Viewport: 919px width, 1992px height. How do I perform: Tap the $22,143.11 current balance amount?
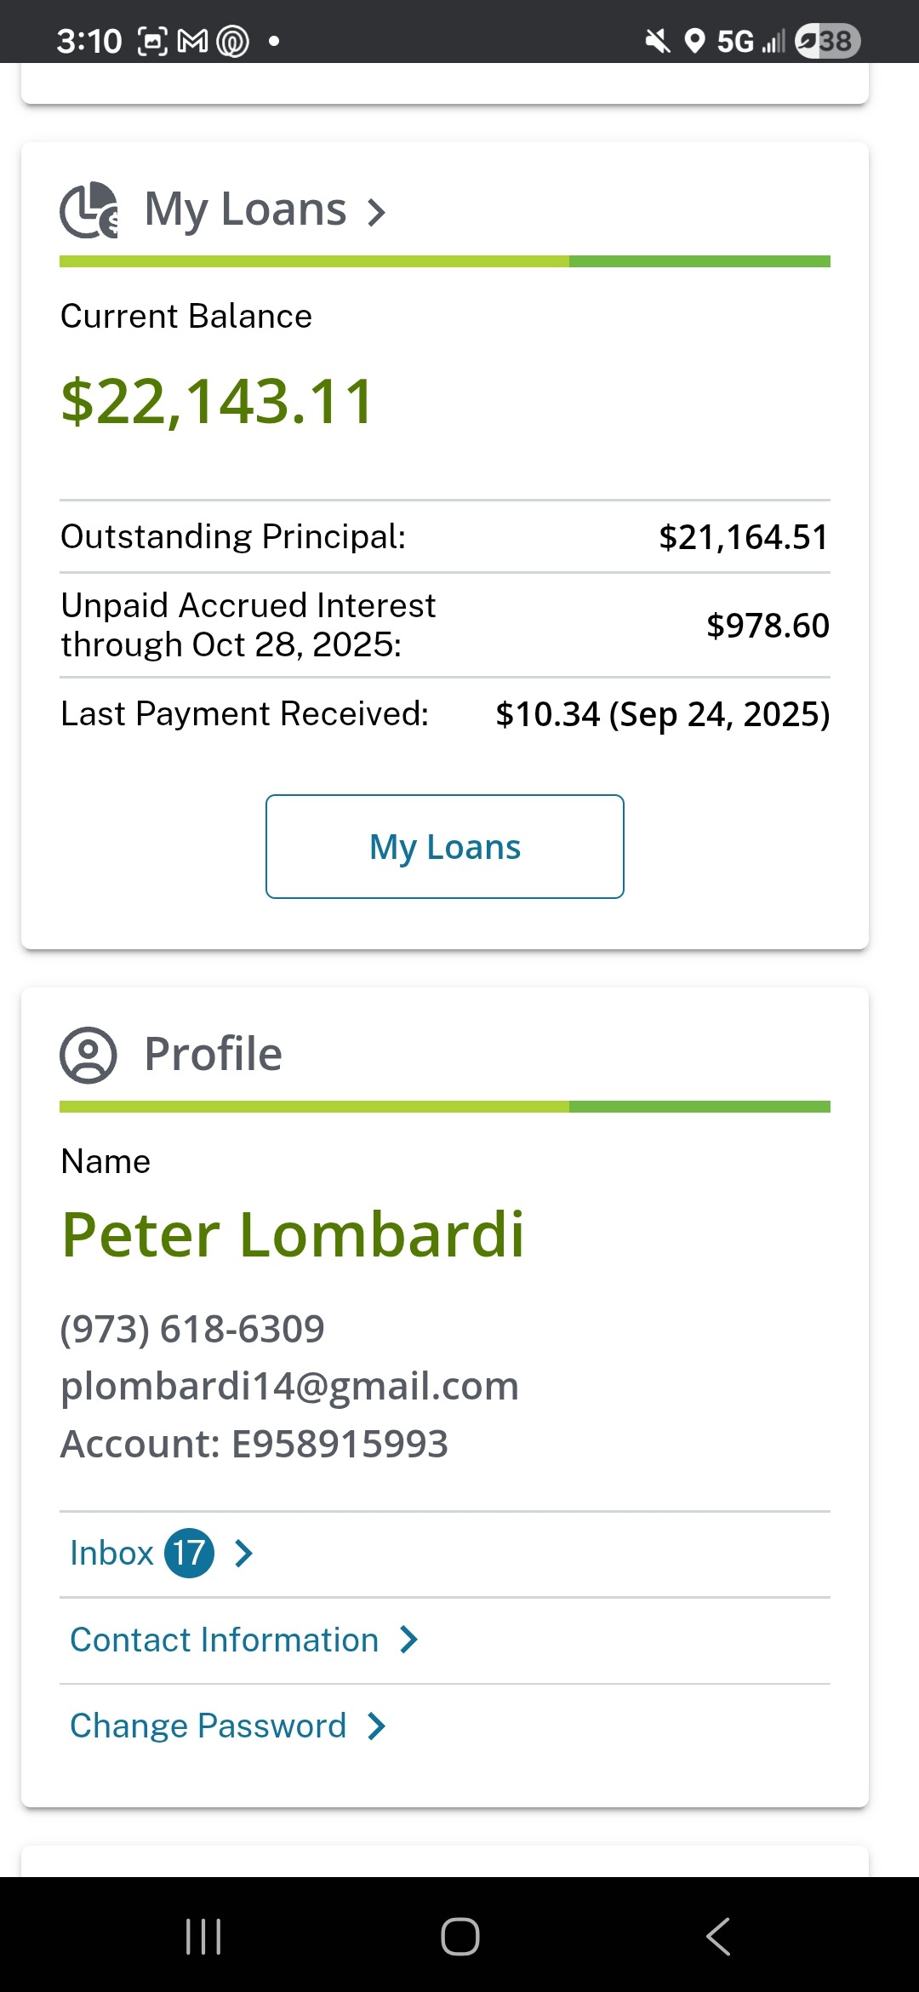tap(217, 402)
